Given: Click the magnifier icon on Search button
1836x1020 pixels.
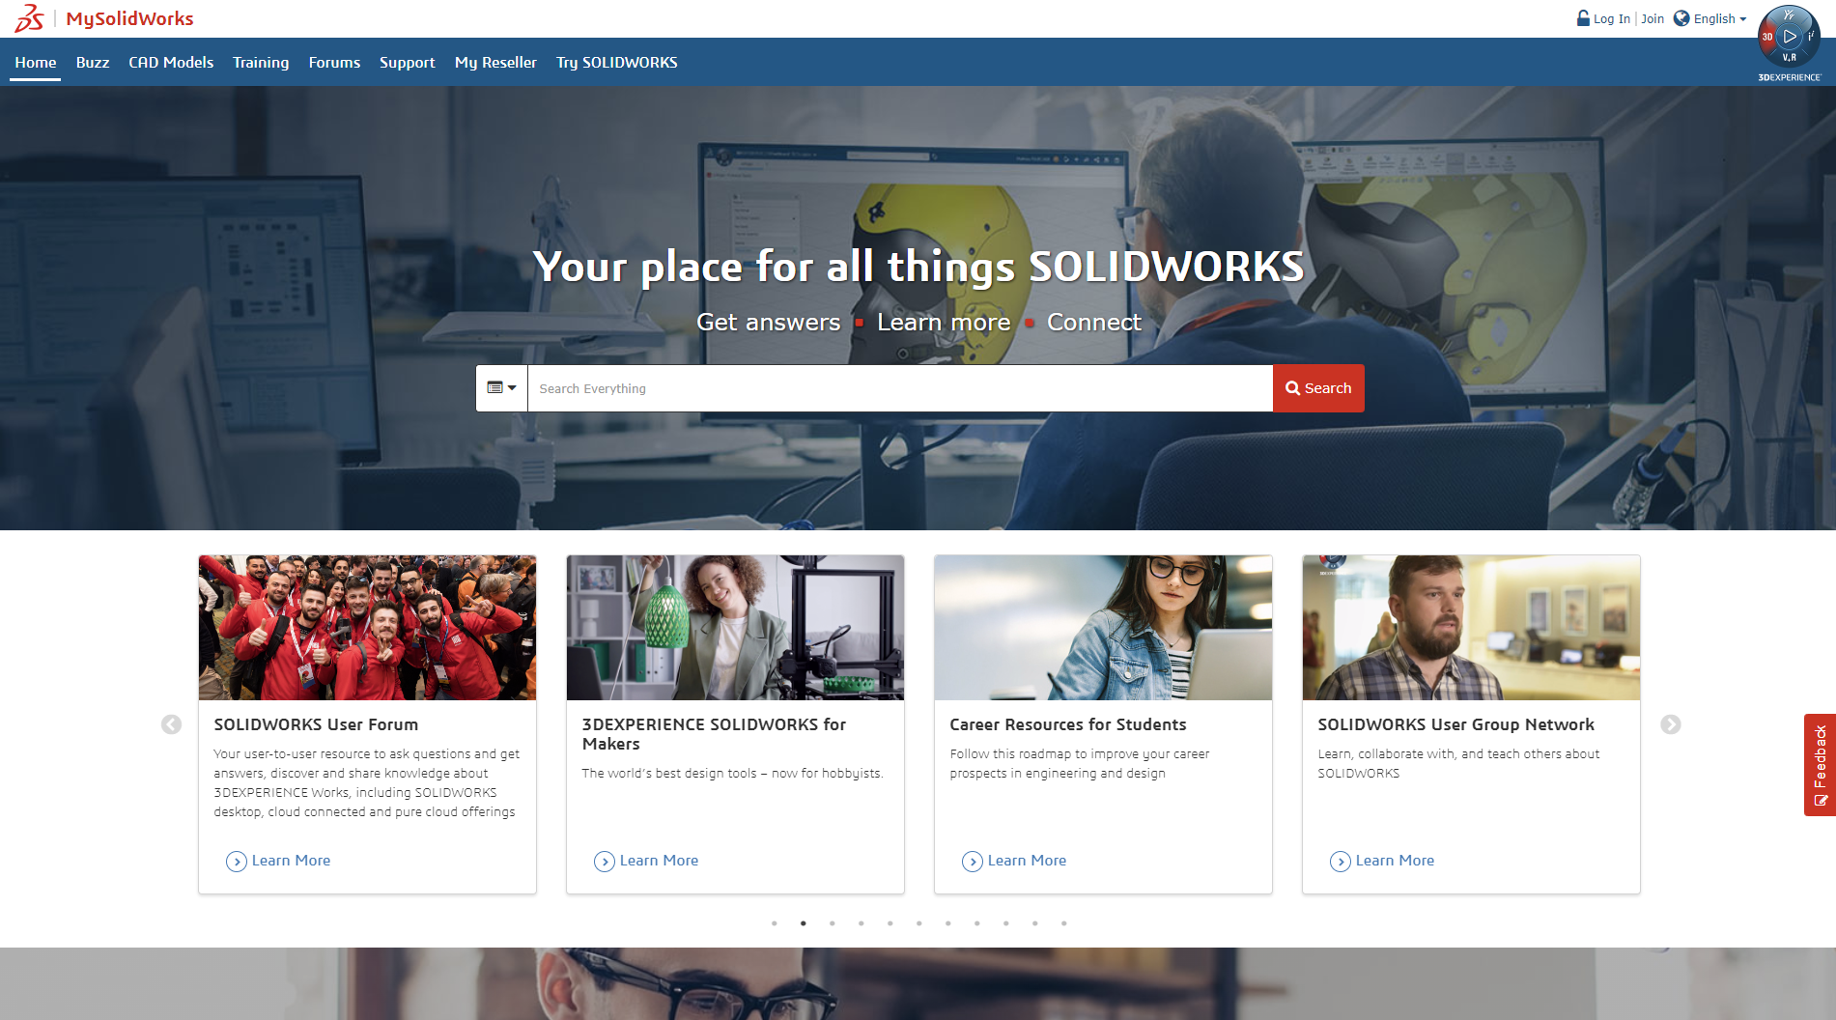Looking at the screenshot, I should tap(1293, 387).
